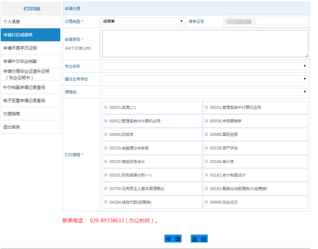The width and height of the screenshot is (318, 249).
Task: Open 补办档案申请记录查询
Action: click(30, 87)
